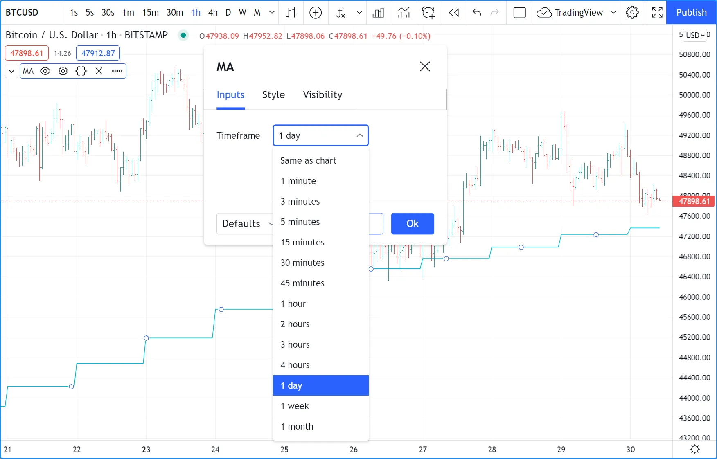Viewport: 717px width, 459px height.
Task: Open the indicators fx menu
Action: 340,13
